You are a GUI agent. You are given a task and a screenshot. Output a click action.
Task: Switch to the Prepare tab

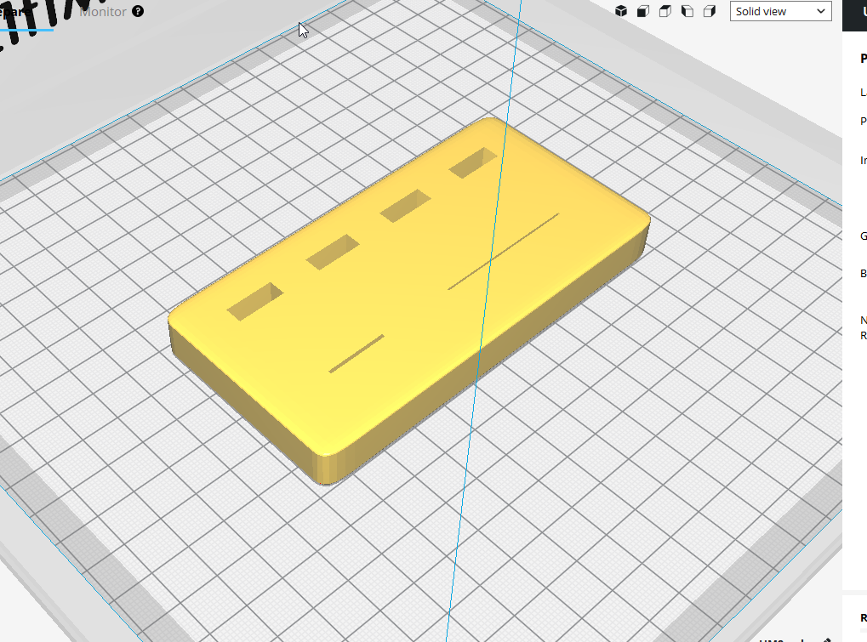pyautogui.click(x=16, y=12)
